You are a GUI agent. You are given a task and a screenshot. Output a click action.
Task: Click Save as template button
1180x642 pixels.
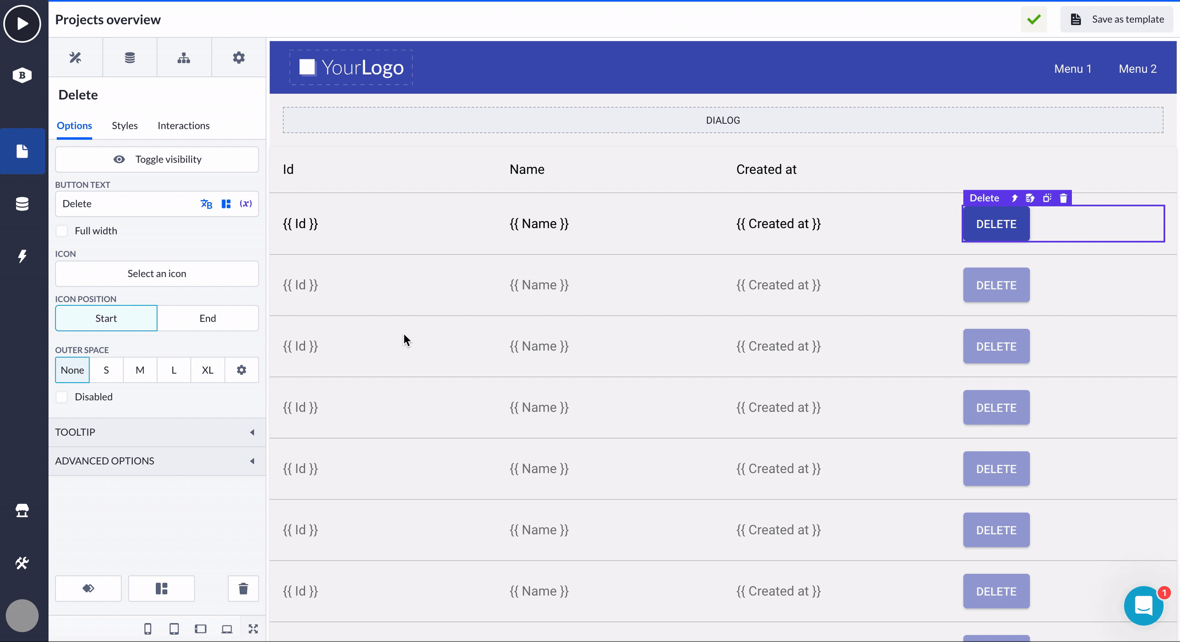(x=1116, y=19)
